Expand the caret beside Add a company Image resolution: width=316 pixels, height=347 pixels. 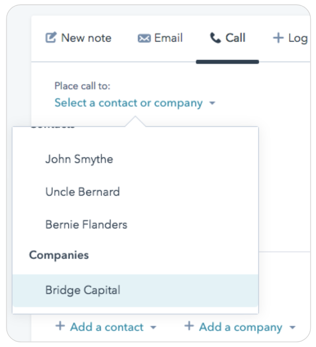click(x=292, y=327)
